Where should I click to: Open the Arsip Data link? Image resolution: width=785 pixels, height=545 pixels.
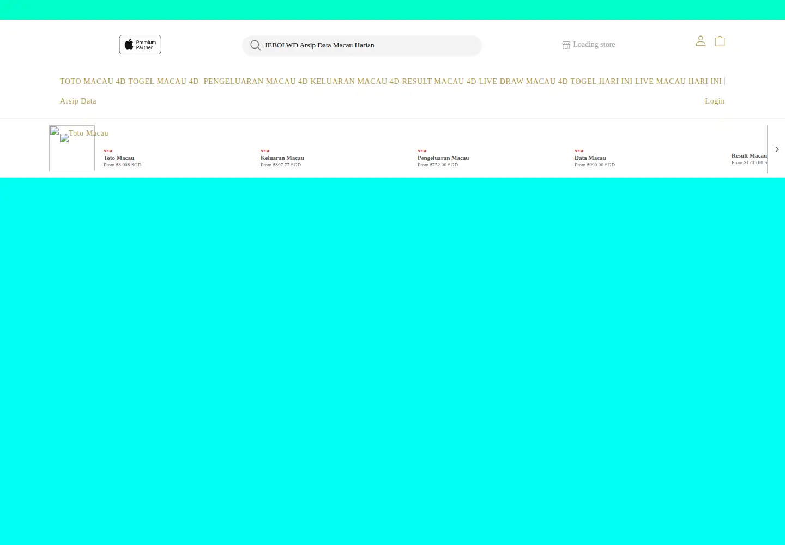point(78,101)
